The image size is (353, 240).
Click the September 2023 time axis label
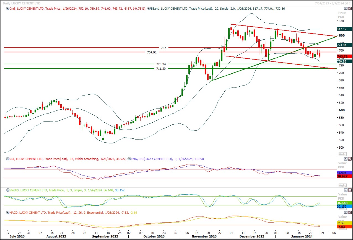click(x=105, y=236)
